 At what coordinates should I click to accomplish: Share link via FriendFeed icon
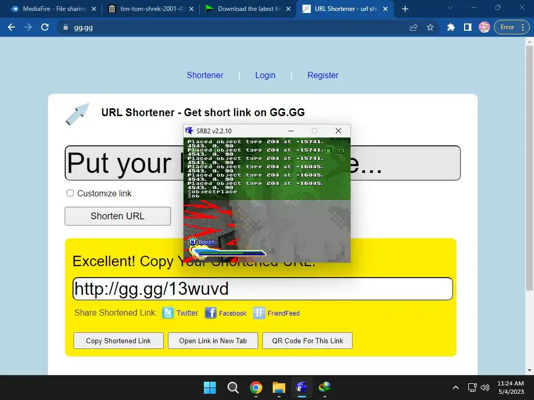tap(259, 313)
